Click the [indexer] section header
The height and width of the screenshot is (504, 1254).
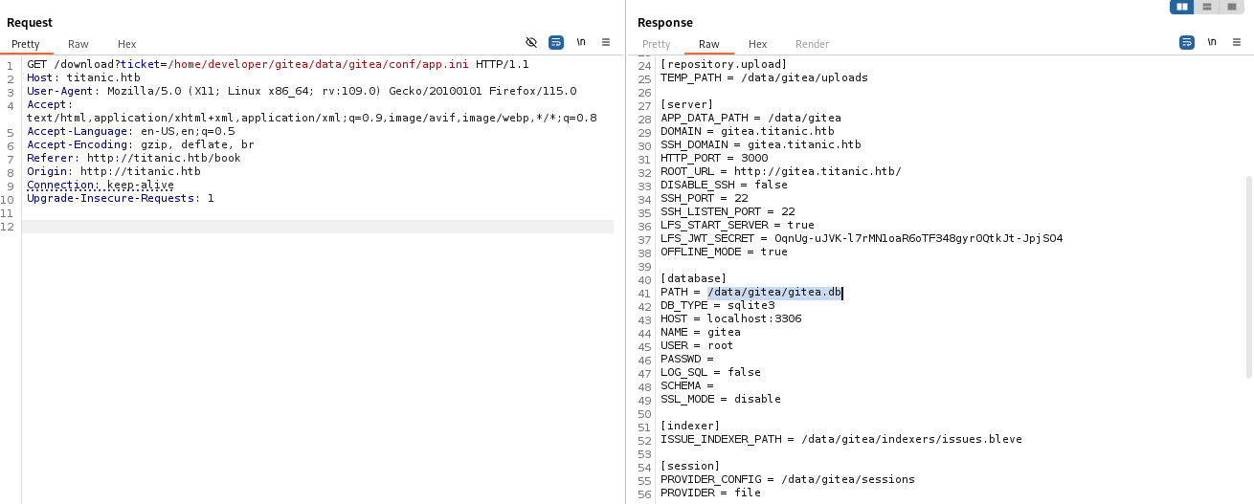click(690, 426)
